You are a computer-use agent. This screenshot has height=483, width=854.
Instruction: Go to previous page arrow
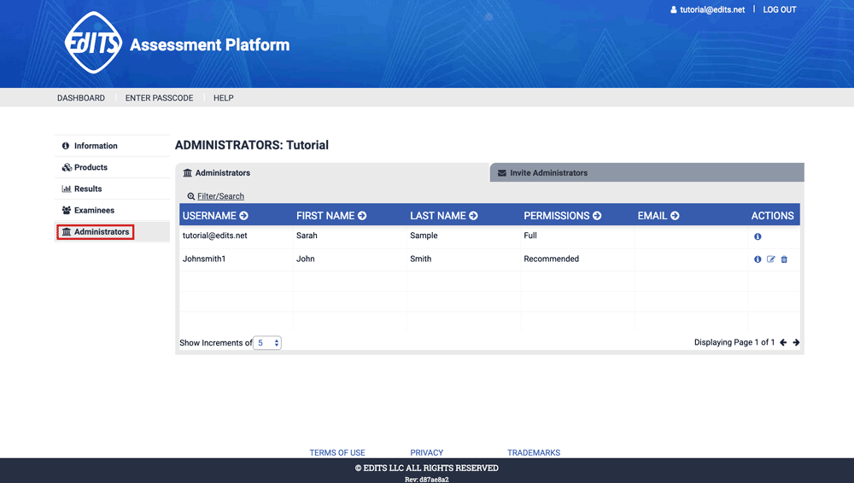tap(783, 342)
